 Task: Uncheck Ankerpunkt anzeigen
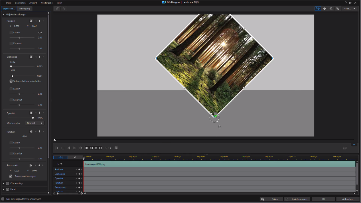[x=11, y=176]
